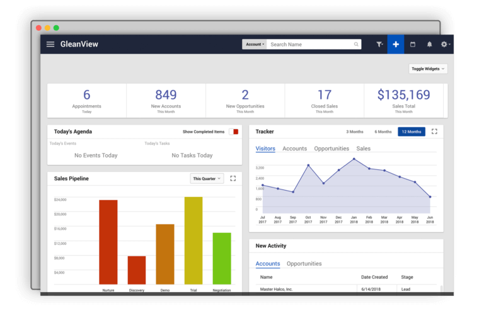Switch tracker range to 6 Months

383,132
